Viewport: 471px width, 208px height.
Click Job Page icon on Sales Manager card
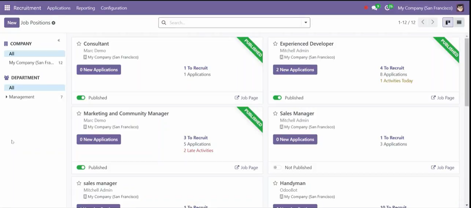[x=433, y=167]
